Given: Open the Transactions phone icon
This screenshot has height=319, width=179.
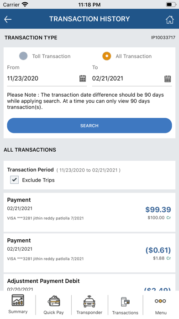Looking at the screenshot, I should coord(125,302).
